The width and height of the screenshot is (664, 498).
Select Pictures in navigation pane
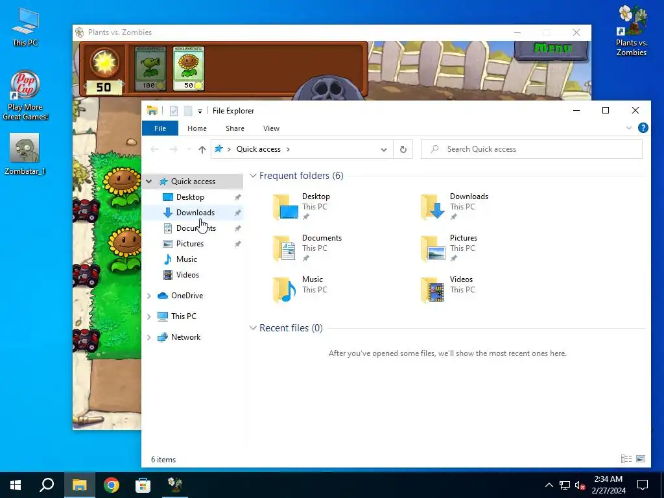pos(190,244)
